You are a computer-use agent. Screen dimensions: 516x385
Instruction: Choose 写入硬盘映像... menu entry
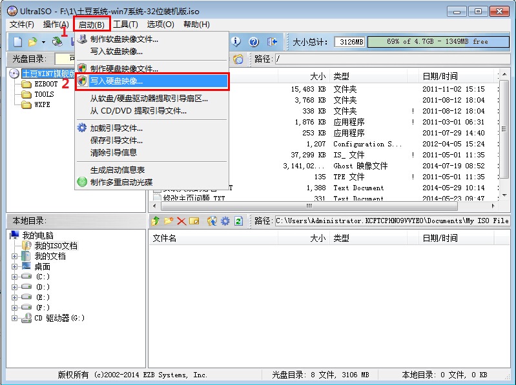pyautogui.click(x=152, y=81)
